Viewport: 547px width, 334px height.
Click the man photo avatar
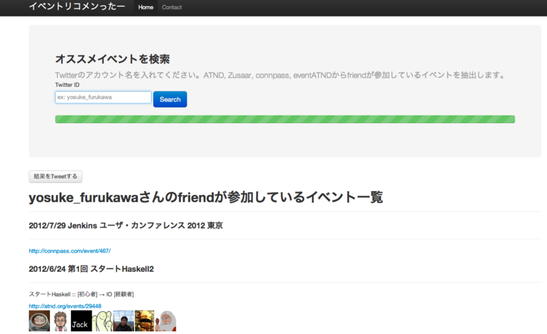(123, 321)
